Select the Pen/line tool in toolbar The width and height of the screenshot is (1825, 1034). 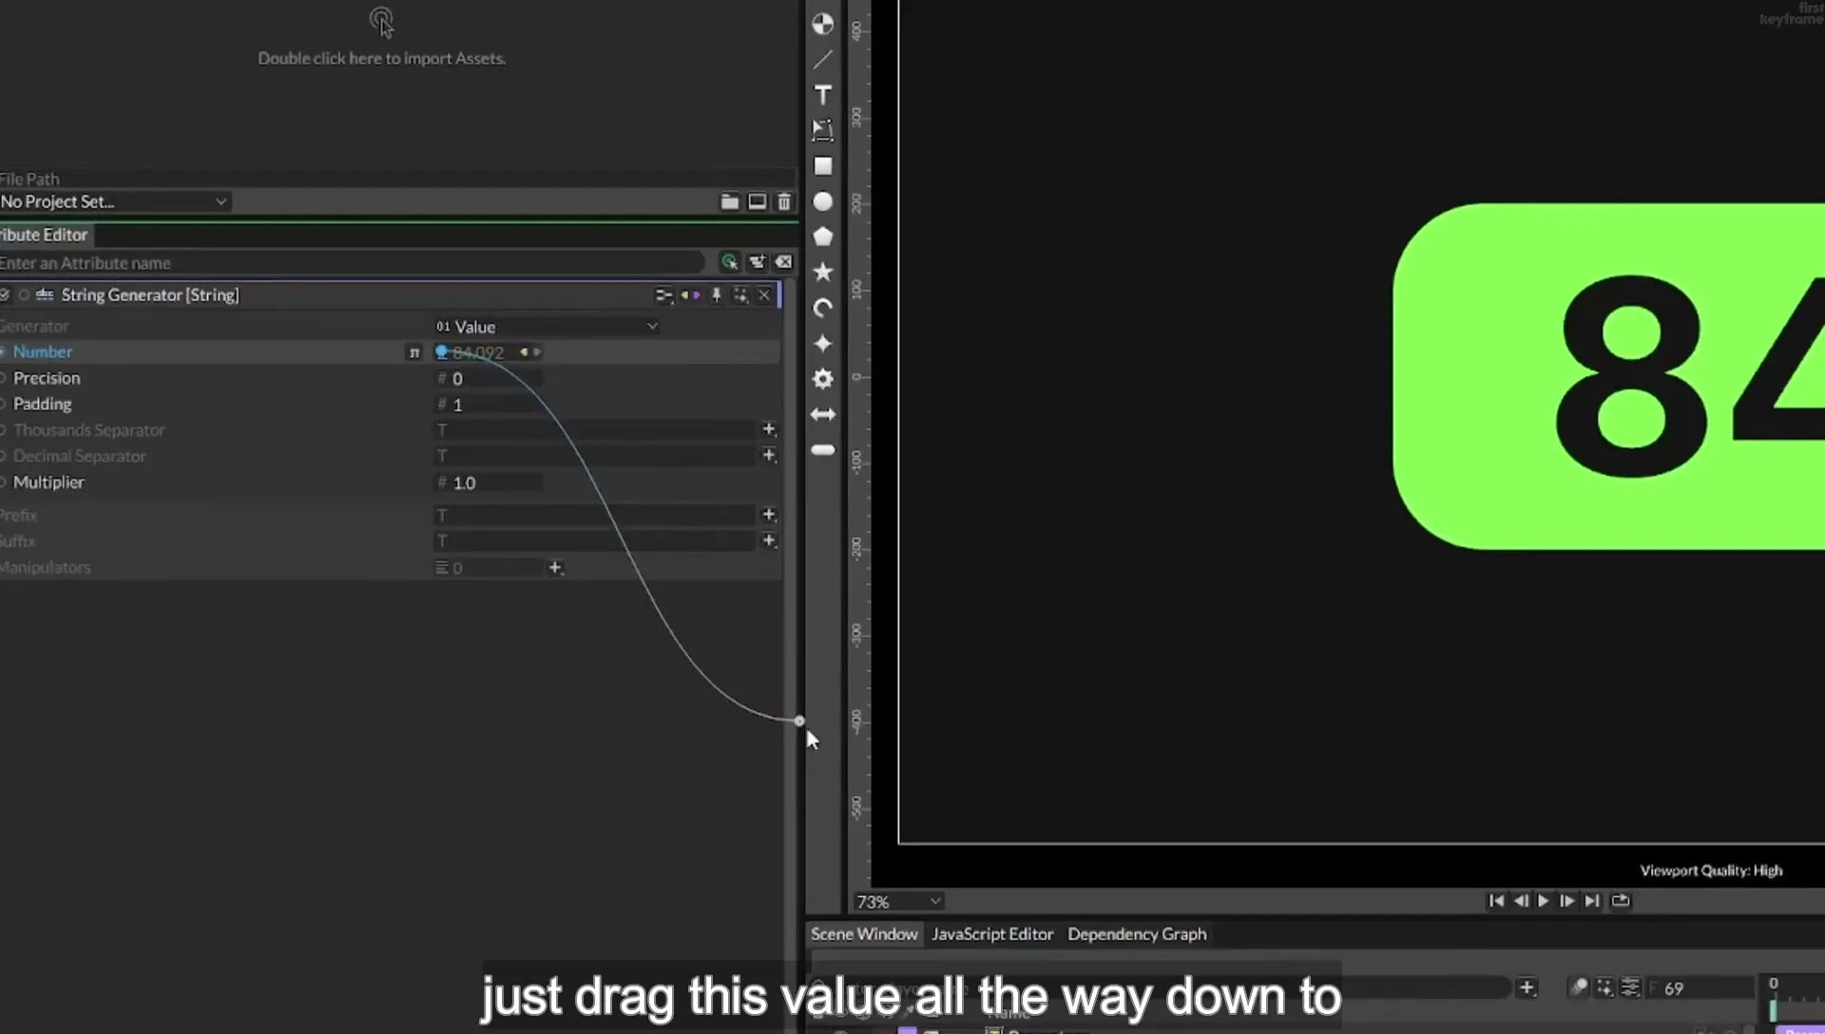(823, 60)
